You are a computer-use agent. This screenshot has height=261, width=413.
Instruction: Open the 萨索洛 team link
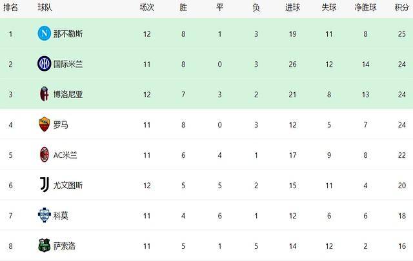(65, 246)
